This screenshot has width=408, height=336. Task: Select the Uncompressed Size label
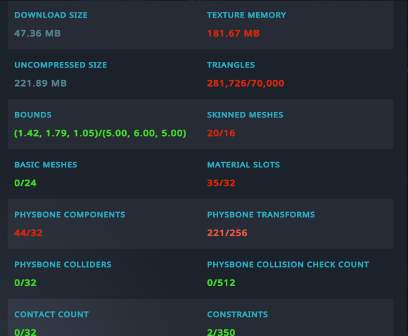coord(60,65)
